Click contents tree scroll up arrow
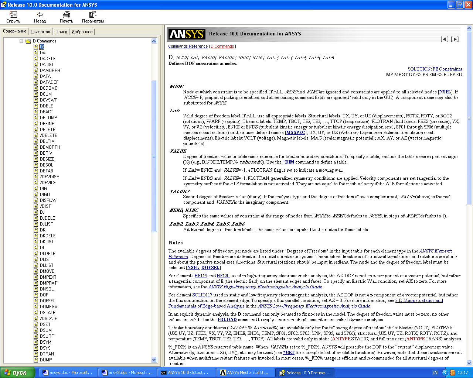Image resolution: width=473 pixels, height=378 pixels. (154, 41)
